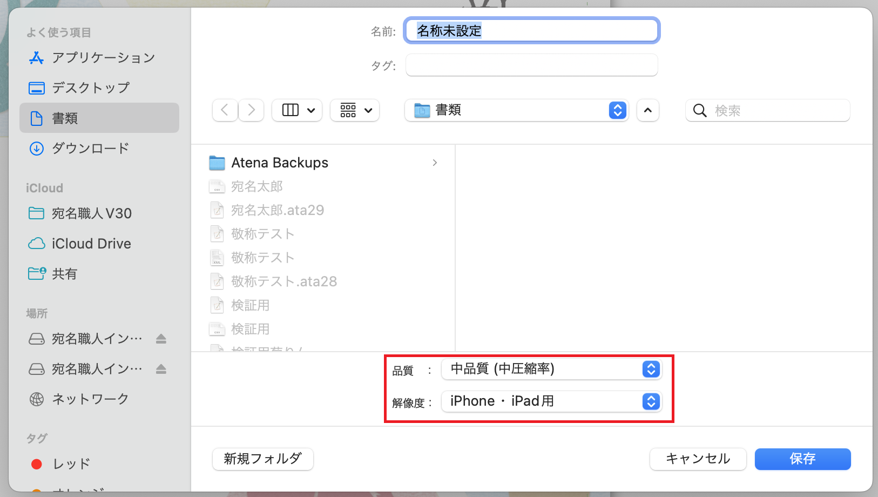Click the back navigation arrow
Image resolution: width=878 pixels, height=497 pixels.
click(x=225, y=110)
